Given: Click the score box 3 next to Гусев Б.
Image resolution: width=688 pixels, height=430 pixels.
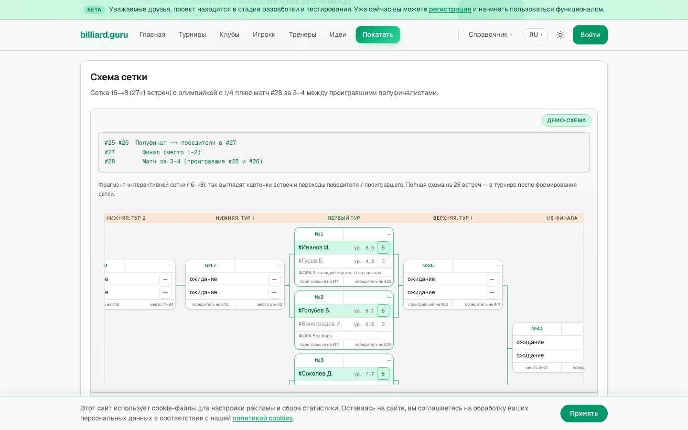Looking at the screenshot, I should point(383,261).
